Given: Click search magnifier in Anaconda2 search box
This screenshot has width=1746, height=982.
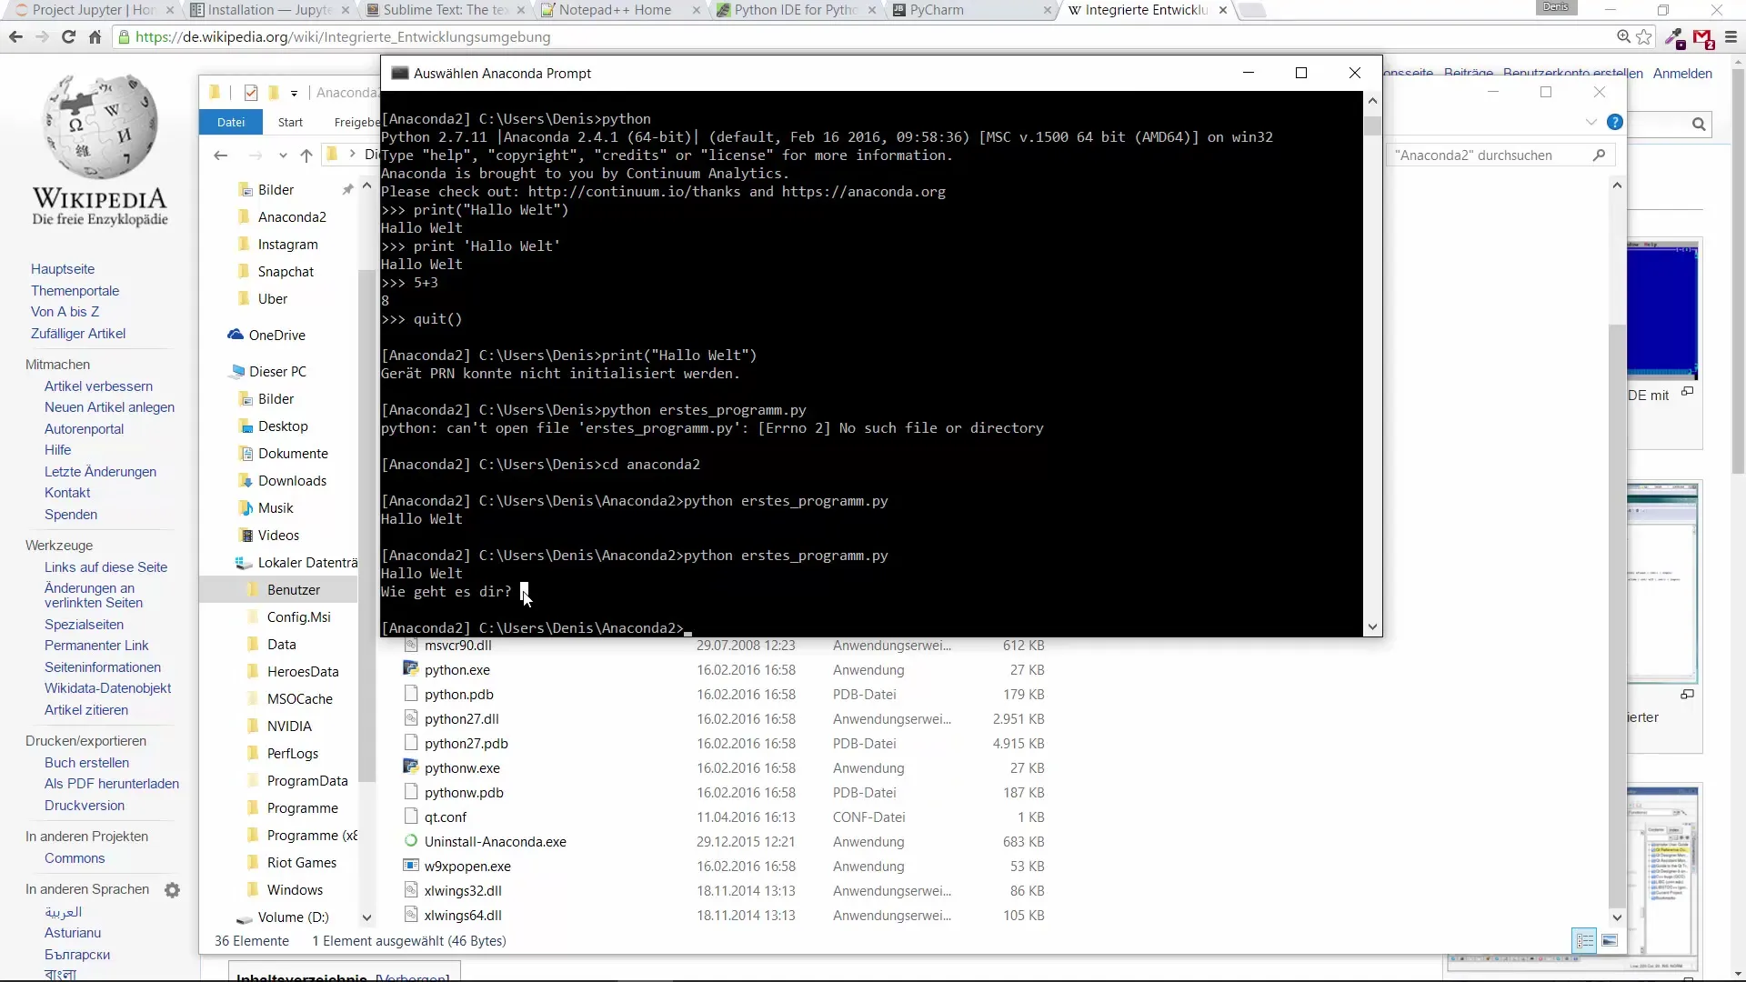Looking at the screenshot, I should click(x=1599, y=155).
